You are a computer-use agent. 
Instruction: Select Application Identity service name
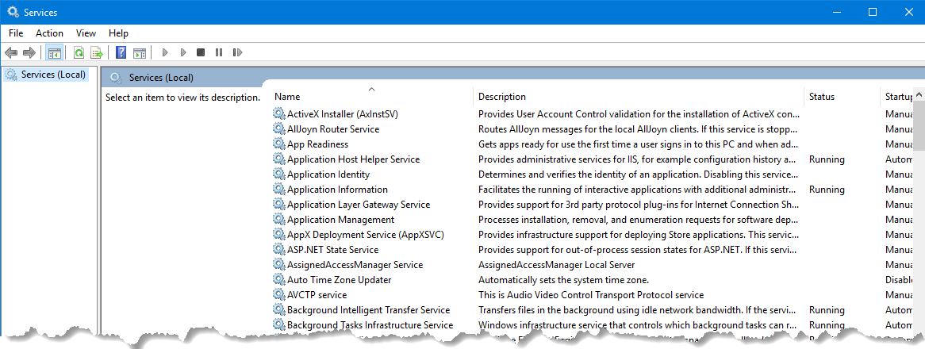coord(328,174)
